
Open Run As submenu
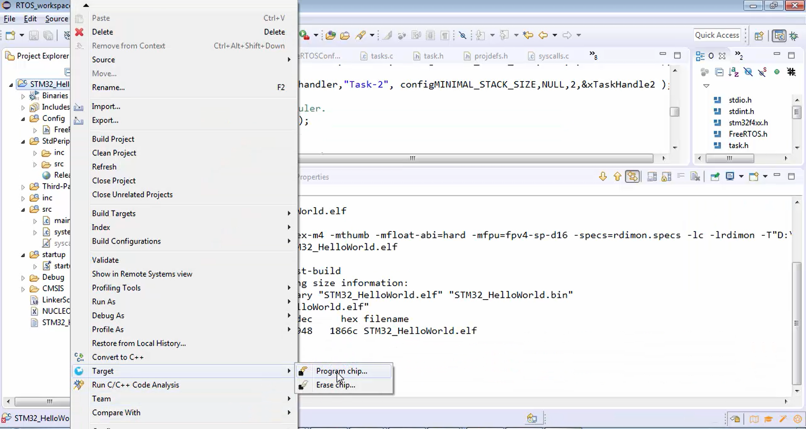(x=184, y=302)
